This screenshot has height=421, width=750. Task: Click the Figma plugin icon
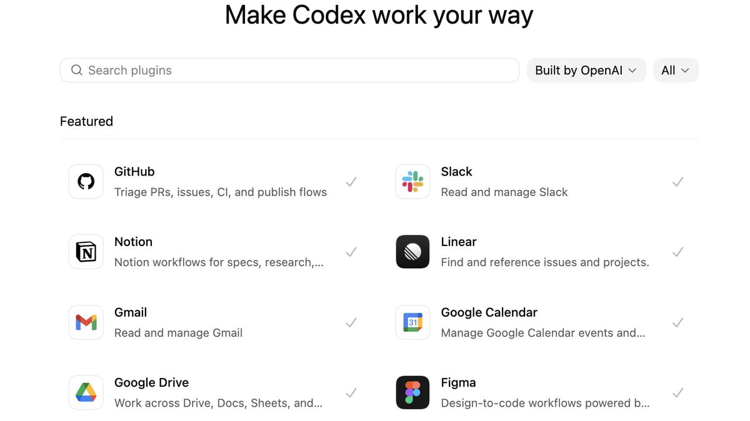pyautogui.click(x=412, y=392)
